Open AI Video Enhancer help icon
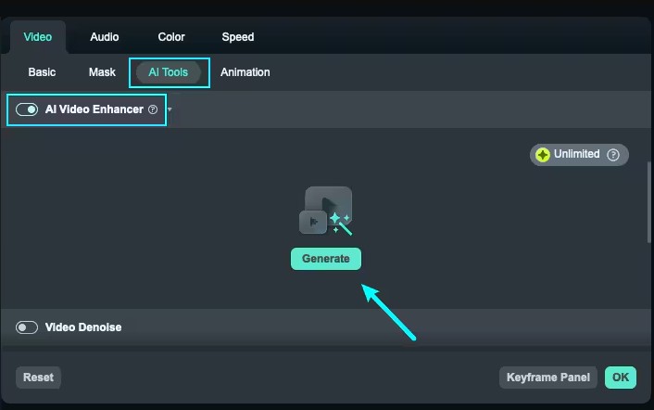This screenshot has width=654, height=410. click(x=153, y=109)
